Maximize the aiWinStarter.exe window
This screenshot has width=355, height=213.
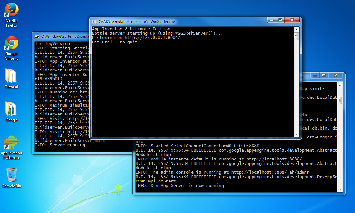(280, 20)
